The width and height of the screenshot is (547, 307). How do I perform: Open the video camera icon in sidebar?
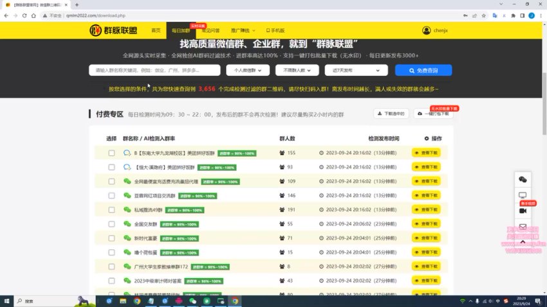[x=523, y=211]
